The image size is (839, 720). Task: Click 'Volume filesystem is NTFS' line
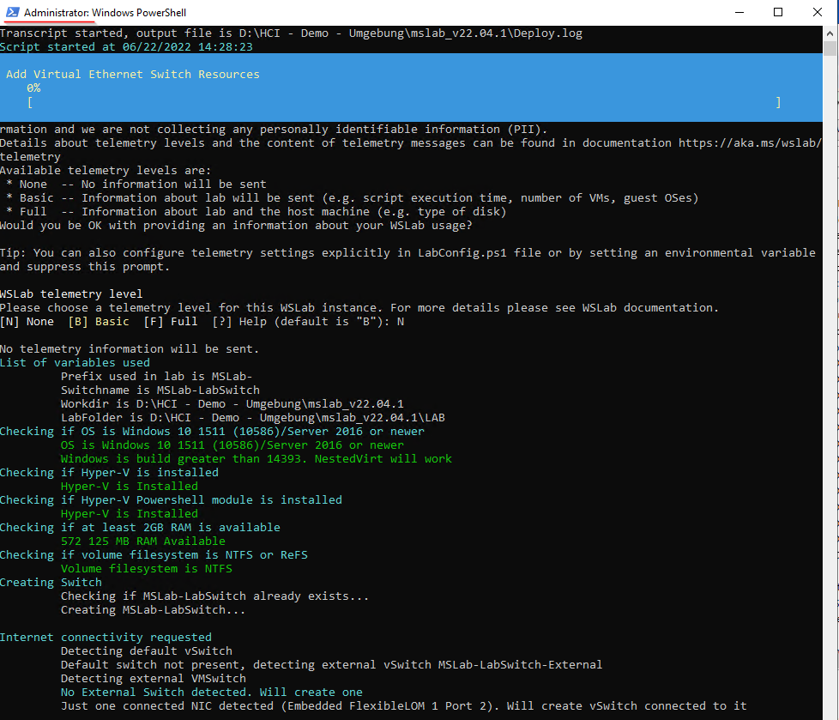point(146,568)
